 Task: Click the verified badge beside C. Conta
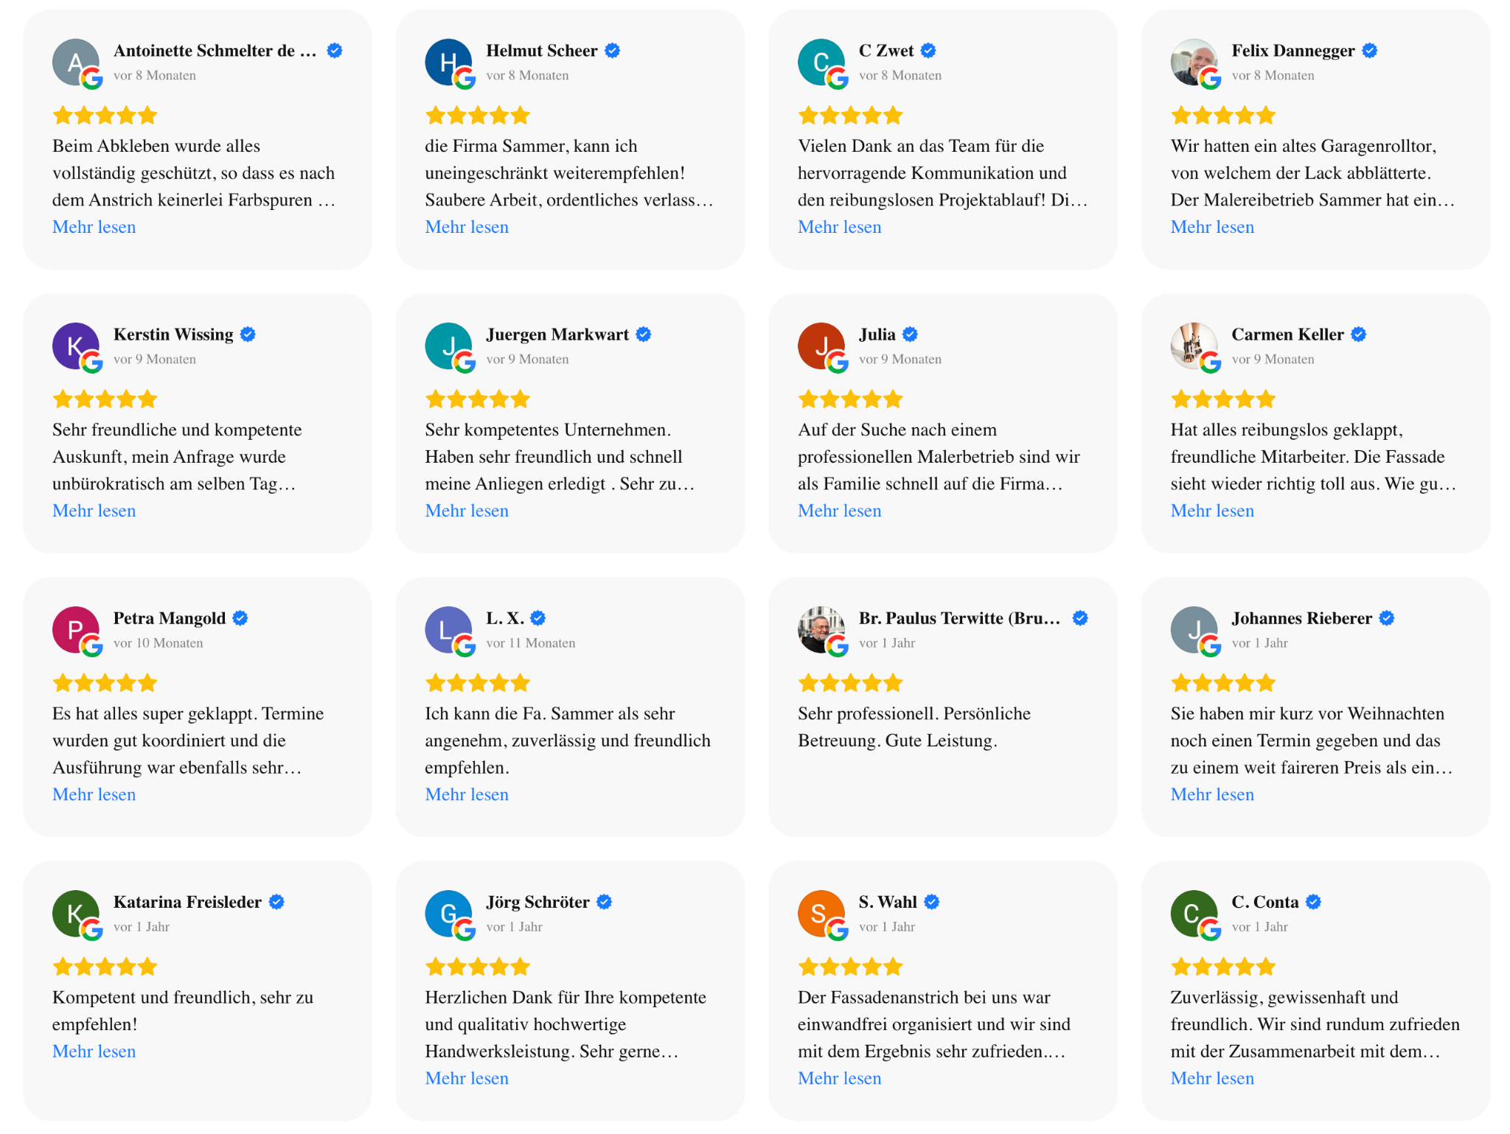[x=1313, y=902]
